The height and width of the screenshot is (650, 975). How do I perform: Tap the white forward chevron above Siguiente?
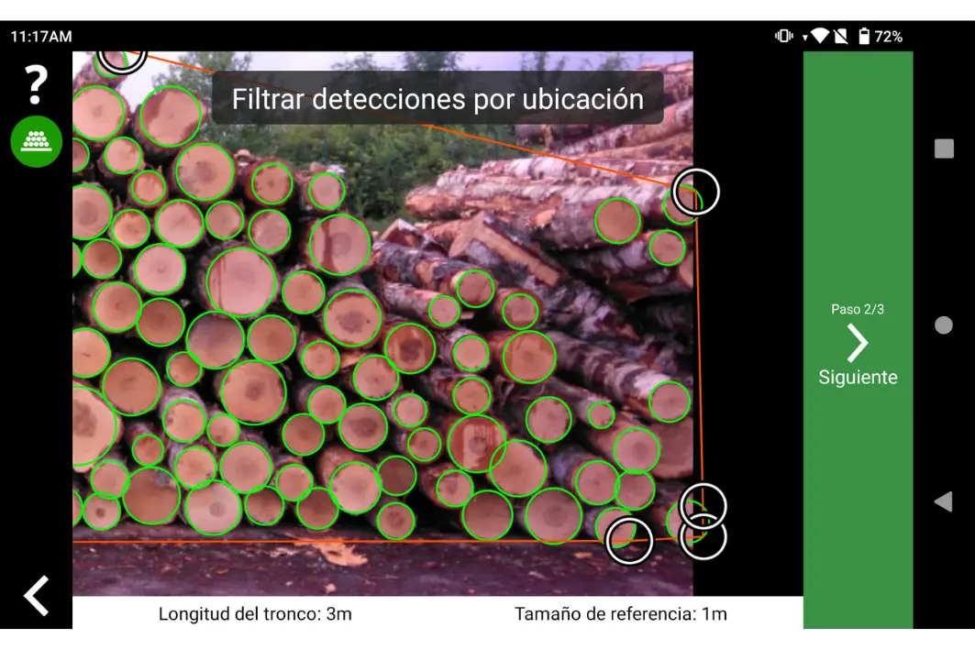coord(859,344)
